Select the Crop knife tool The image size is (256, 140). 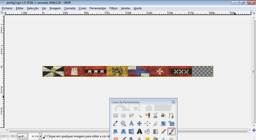155,123
